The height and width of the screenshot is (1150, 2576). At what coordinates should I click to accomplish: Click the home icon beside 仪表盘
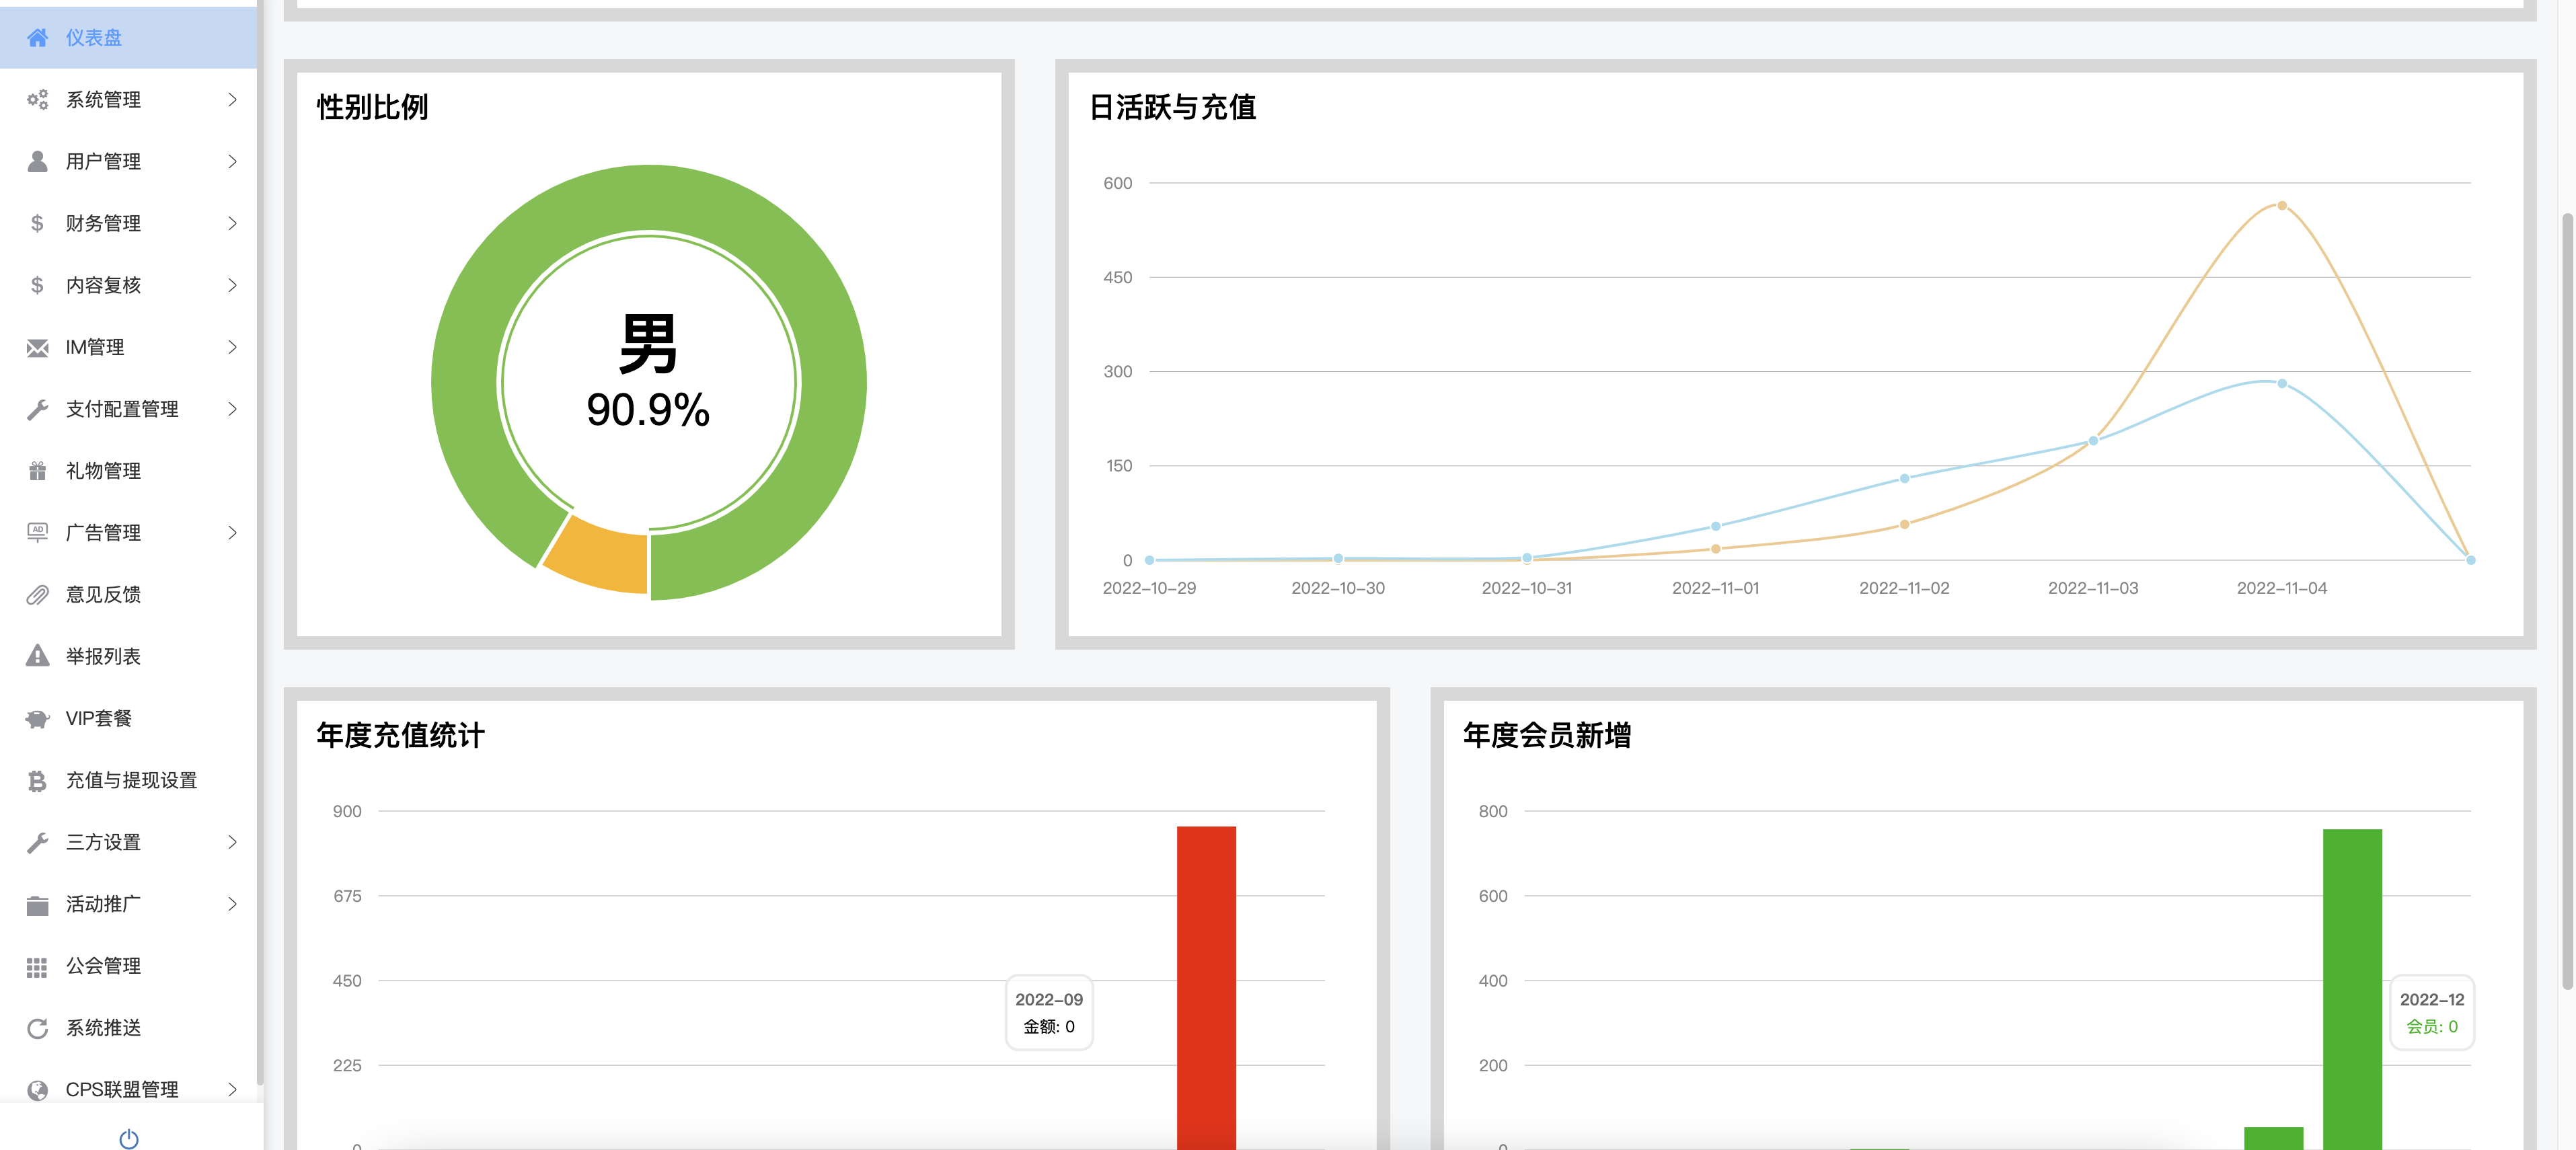pos(37,38)
